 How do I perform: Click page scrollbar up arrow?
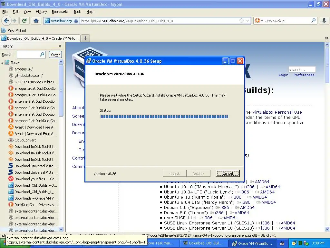(327, 45)
